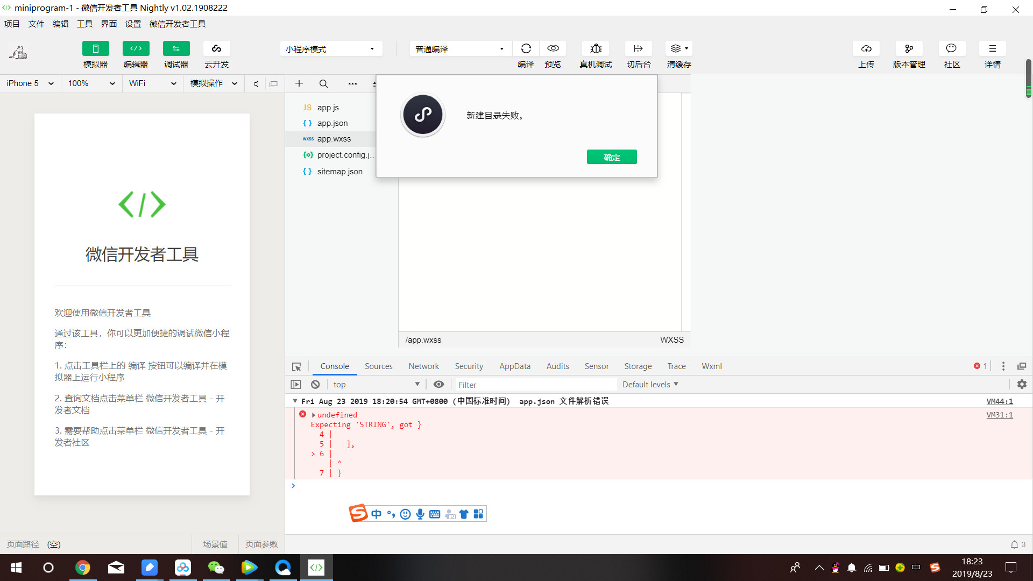The image size is (1033, 581).
Task: Open the 小程序模式 mode dropdown
Action: [x=331, y=49]
